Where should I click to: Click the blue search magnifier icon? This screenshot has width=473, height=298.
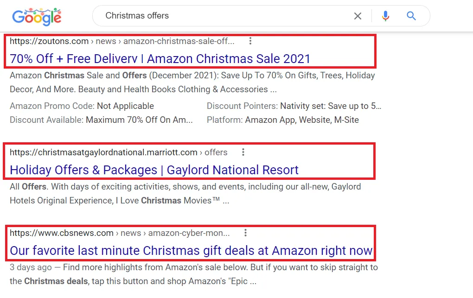tap(411, 16)
